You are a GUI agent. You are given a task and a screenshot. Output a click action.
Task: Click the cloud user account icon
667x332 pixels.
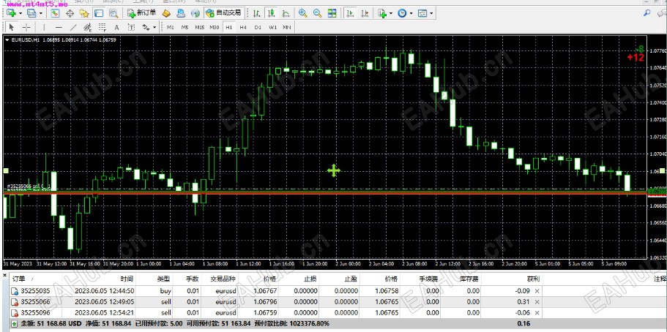tap(181, 13)
